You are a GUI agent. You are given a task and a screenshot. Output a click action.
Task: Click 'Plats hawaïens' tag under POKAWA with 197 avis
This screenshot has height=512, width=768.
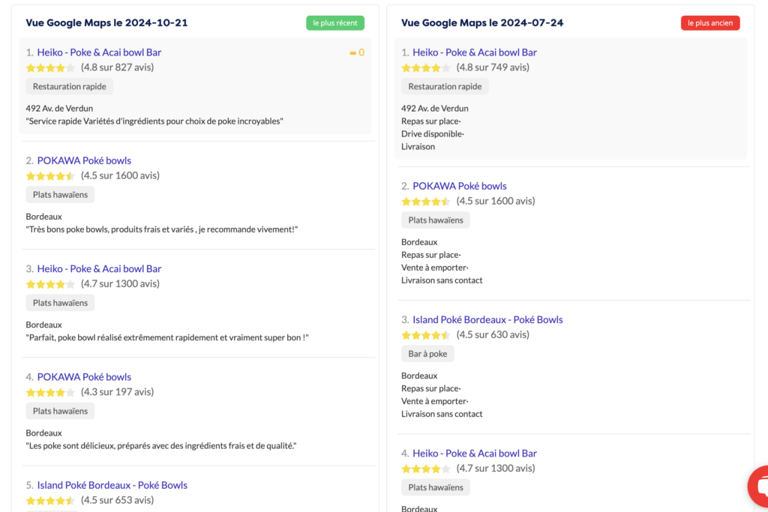click(x=60, y=411)
